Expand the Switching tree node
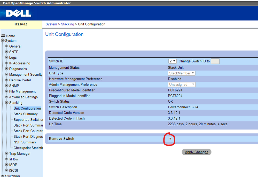 point(3,176)
